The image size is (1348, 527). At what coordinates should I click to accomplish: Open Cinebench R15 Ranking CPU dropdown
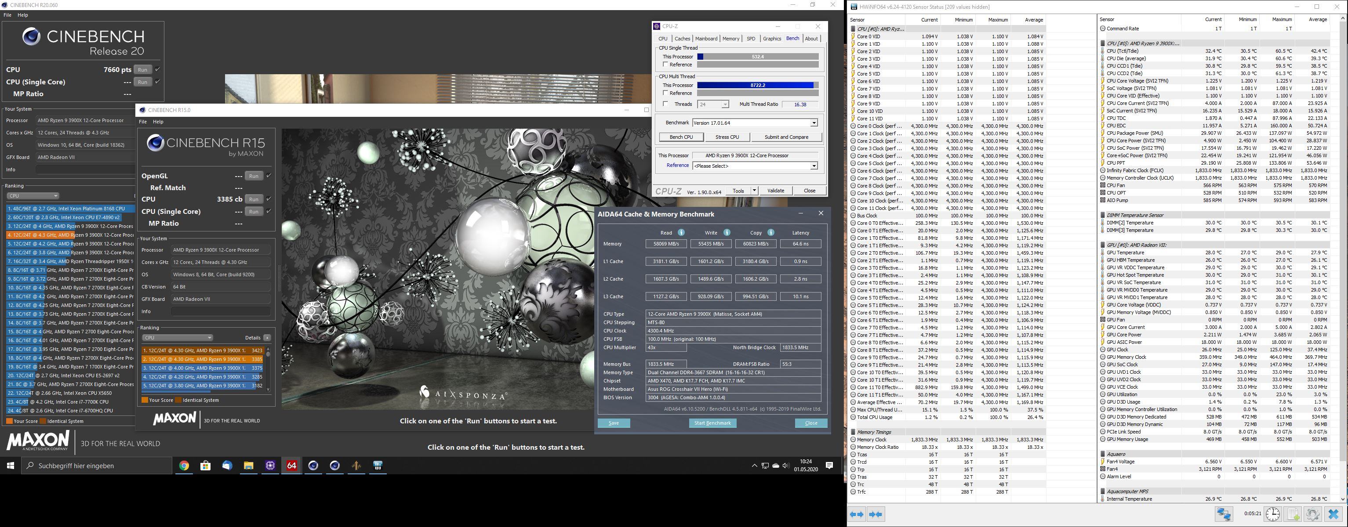pyautogui.click(x=178, y=338)
